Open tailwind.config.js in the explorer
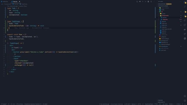Viewport: 187px width, 105px height. tap(165, 44)
